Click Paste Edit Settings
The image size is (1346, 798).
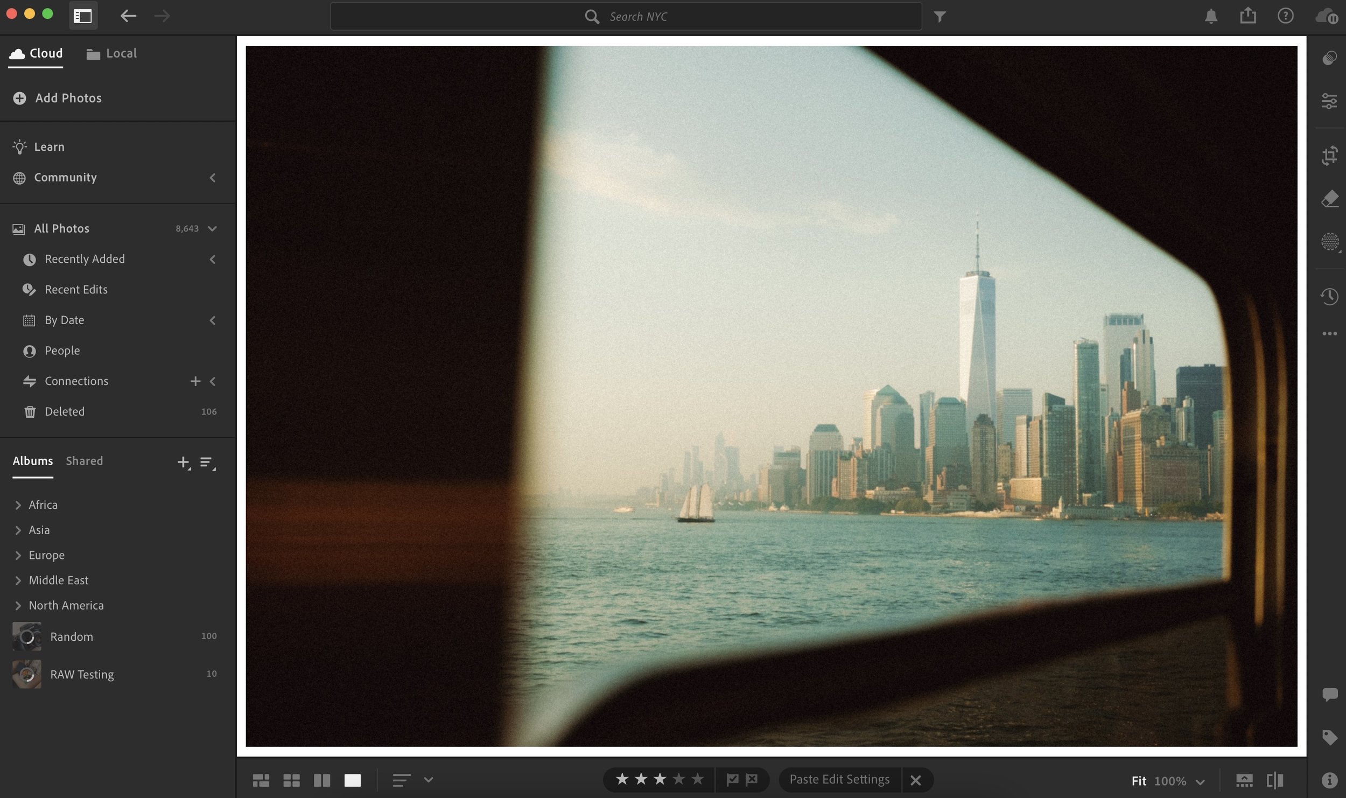(839, 779)
